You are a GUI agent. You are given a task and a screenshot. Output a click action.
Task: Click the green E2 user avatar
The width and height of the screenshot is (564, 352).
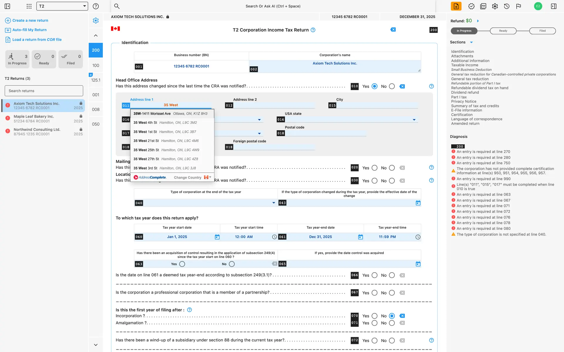tap(538, 6)
